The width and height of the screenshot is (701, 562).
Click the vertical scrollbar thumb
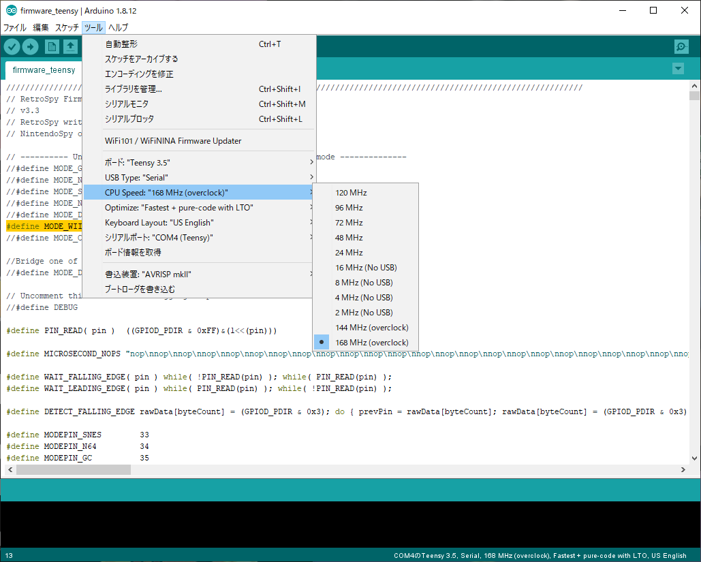tap(694, 95)
